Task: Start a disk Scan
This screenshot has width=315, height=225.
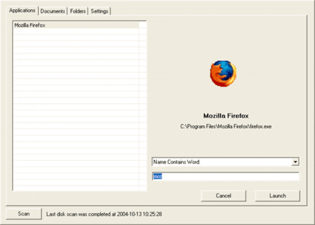Action: (24, 214)
